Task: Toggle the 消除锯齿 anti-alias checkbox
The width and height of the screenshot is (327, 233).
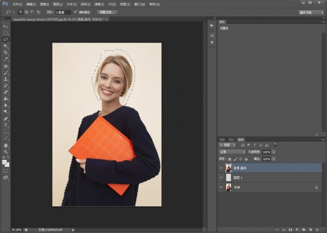Action: [x=76, y=12]
